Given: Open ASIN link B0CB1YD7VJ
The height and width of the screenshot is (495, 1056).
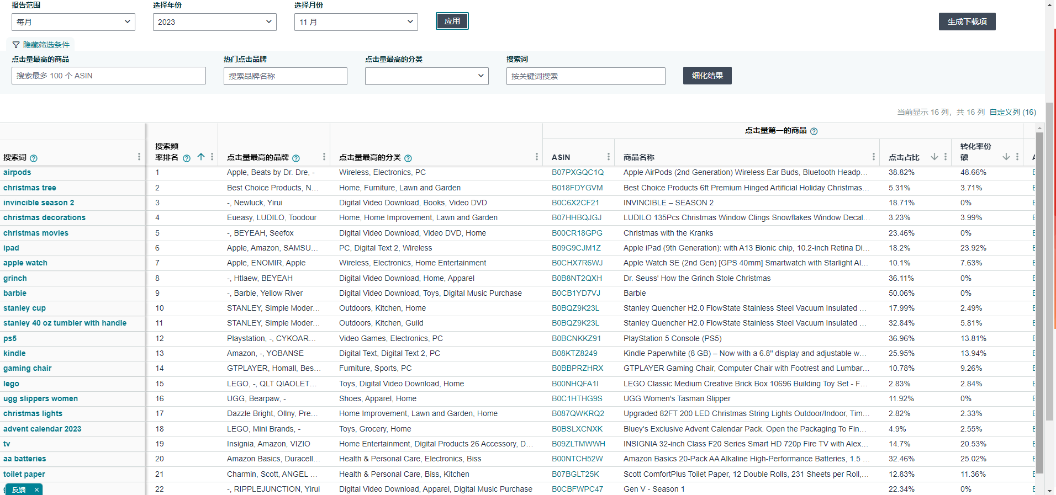Looking at the screenshot, I should coord(576,293).
